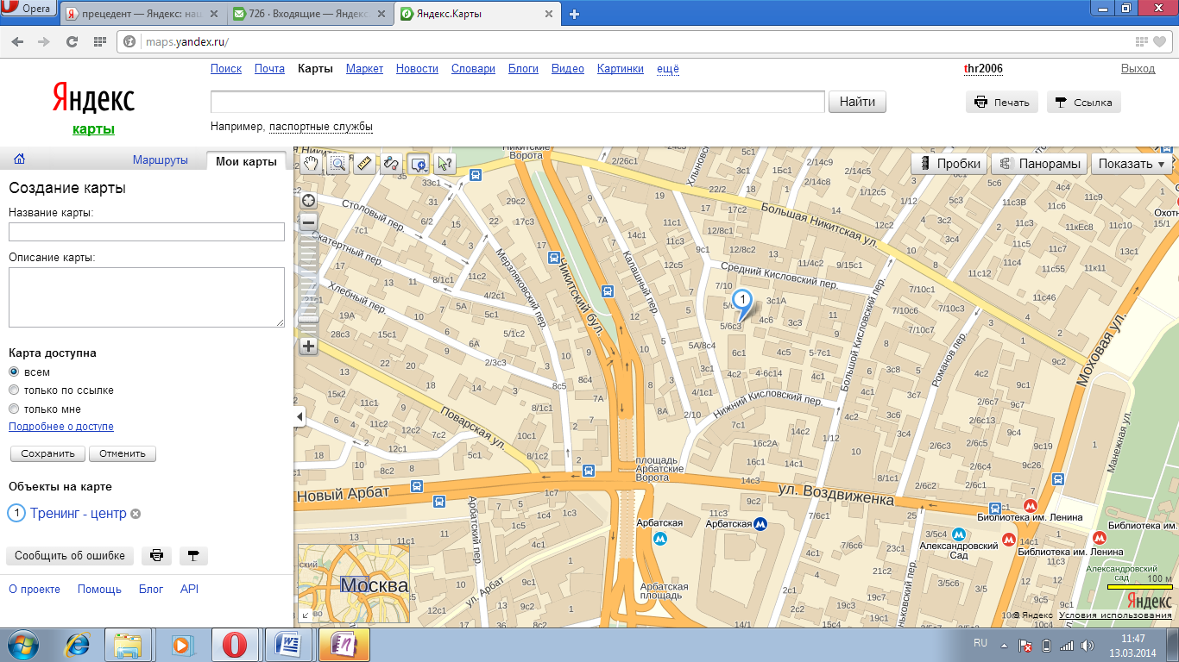Open a new browser tab with plus
This screenshot has height=662, width=1179.
coord(574,14)
